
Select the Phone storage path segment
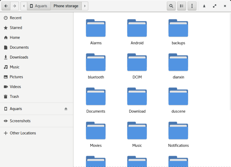click(x=66, y=6)
